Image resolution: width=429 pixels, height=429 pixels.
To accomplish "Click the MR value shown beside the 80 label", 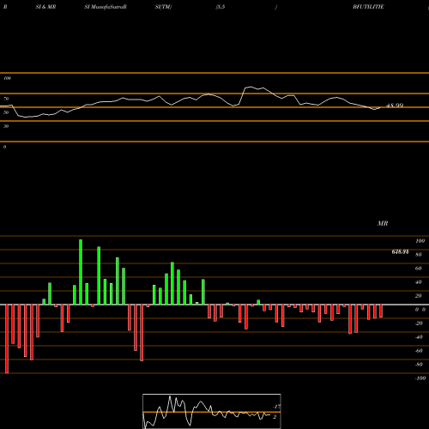I will point(400,252).
